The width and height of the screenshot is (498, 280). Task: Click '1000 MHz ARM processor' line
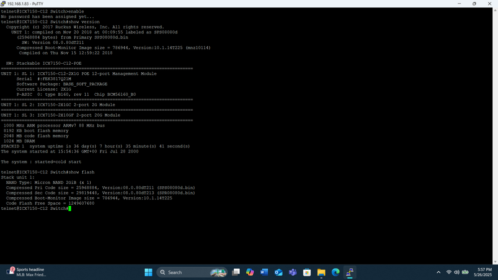pos(54,126)
